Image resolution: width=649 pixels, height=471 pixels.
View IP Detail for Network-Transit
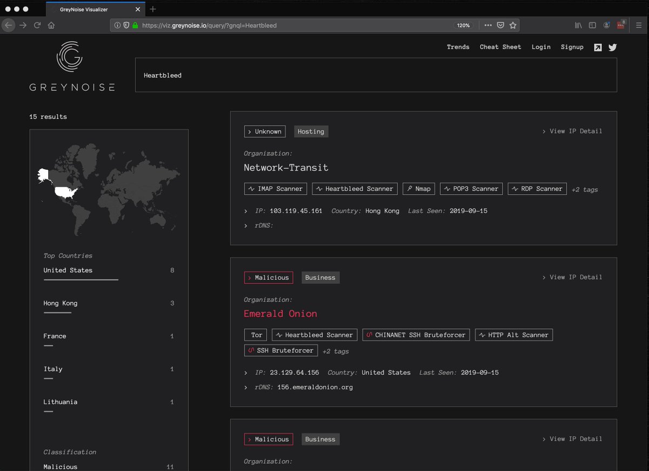[x=572, y=131]
